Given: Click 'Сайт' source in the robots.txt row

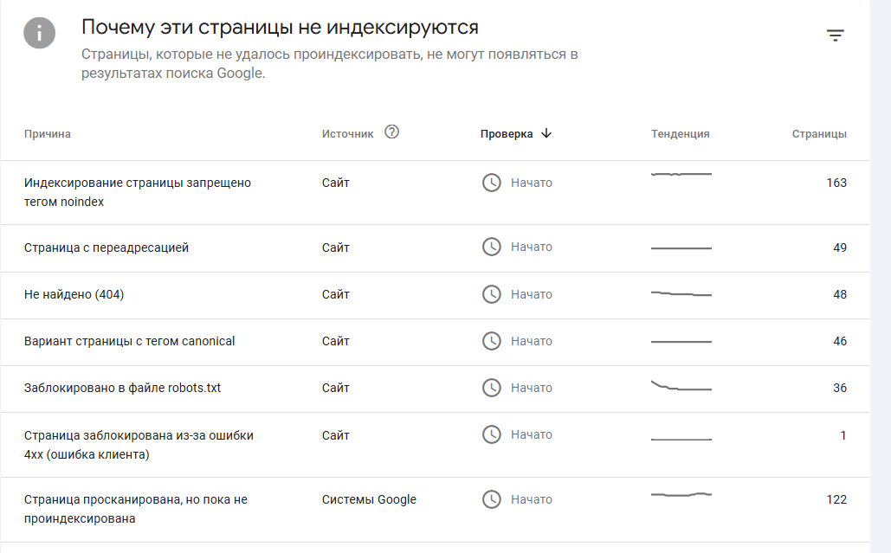Looking at the screenshot, I should tap(335, 388).
